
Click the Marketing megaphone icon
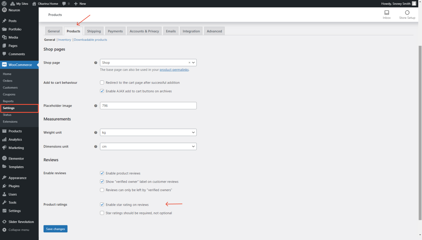click(4, 148)
